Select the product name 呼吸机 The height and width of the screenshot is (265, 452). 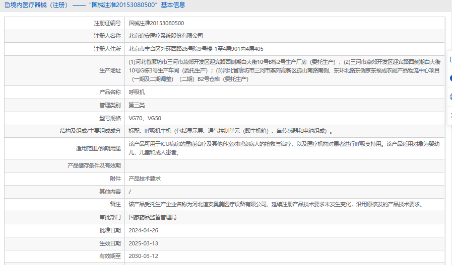137,92
